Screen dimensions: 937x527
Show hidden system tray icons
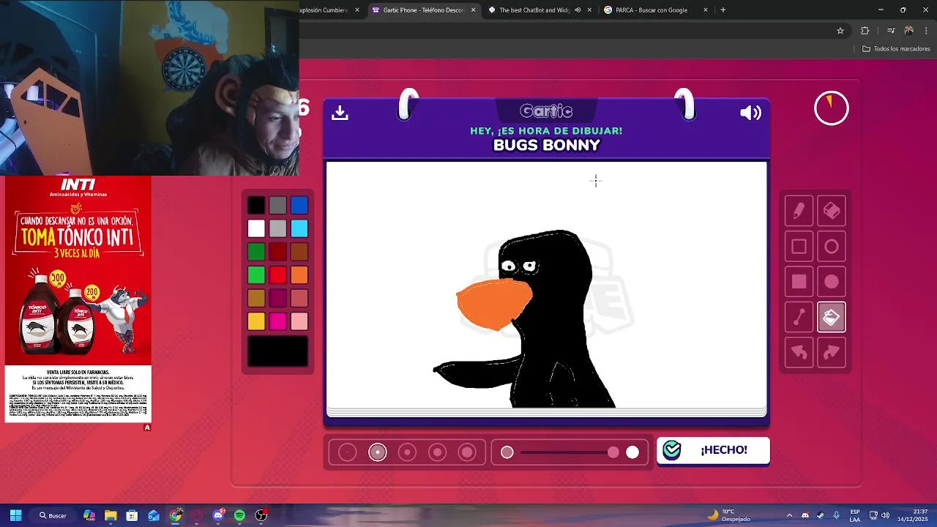[789, 515]
